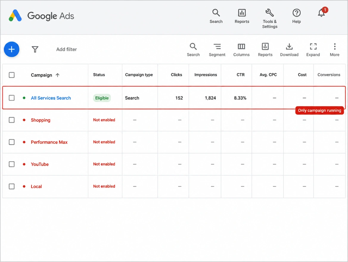Open Tools & Settings menu

pyautogui.click(x=270, y=19)
